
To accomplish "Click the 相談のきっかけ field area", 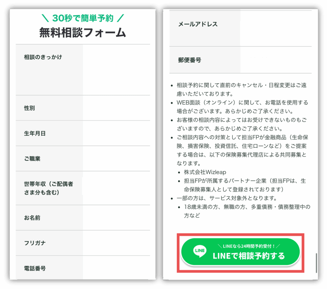I will 116,70.
